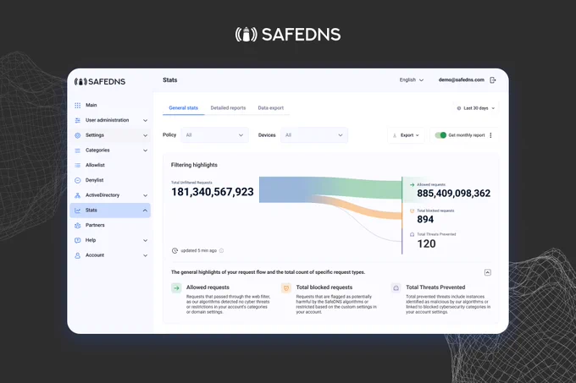Image resolution: width=576 pixels, height=383 pixels.
Task: Open the English language dropdown
Action: 412,80
